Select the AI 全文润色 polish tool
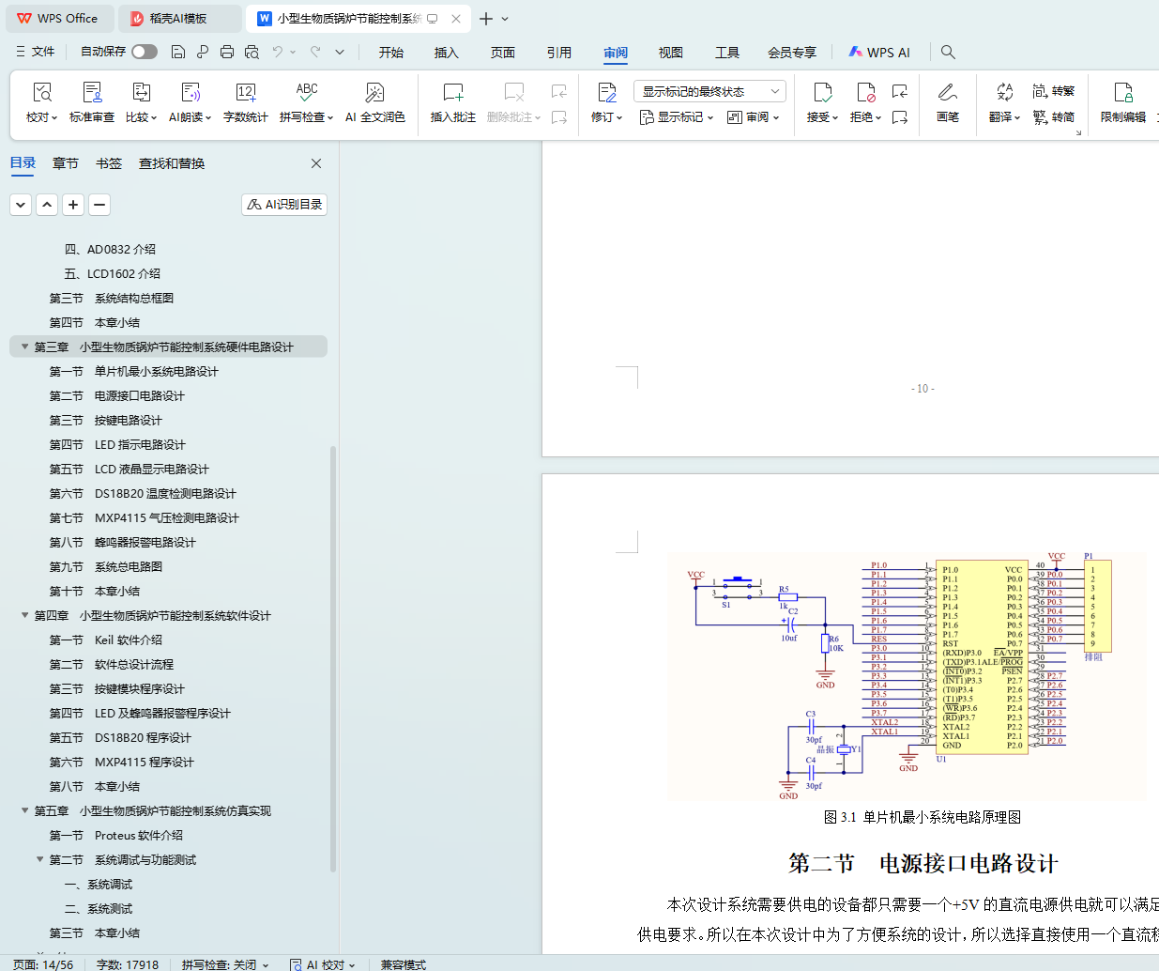The image size is (1159, 971). point(374,101)
